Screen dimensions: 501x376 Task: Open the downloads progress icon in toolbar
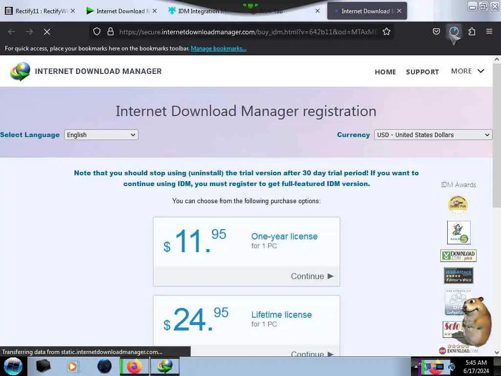(x=454, y=31)
